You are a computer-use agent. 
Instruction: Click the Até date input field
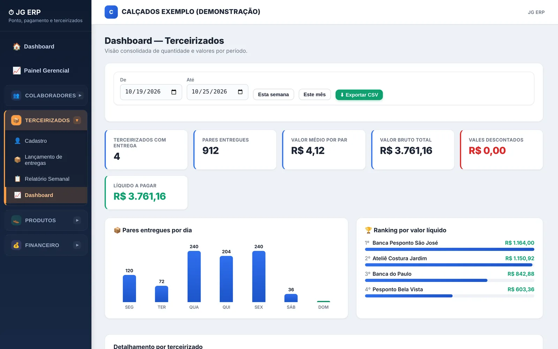pos(217,92)
